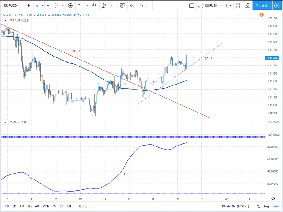This screenshot has width=283, height=212.
Task: Select the 5Y time range
Action: pos(62,207)
